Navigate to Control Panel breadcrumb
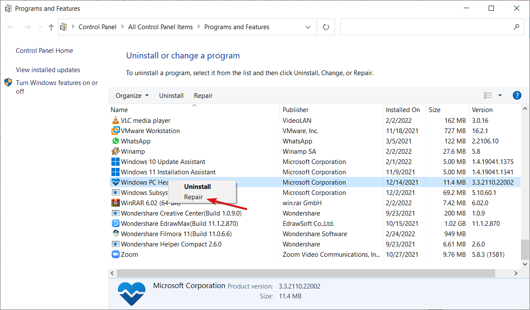Image resolution: width=530 pixels, height=310 pixels. click(x=98, y=27)
